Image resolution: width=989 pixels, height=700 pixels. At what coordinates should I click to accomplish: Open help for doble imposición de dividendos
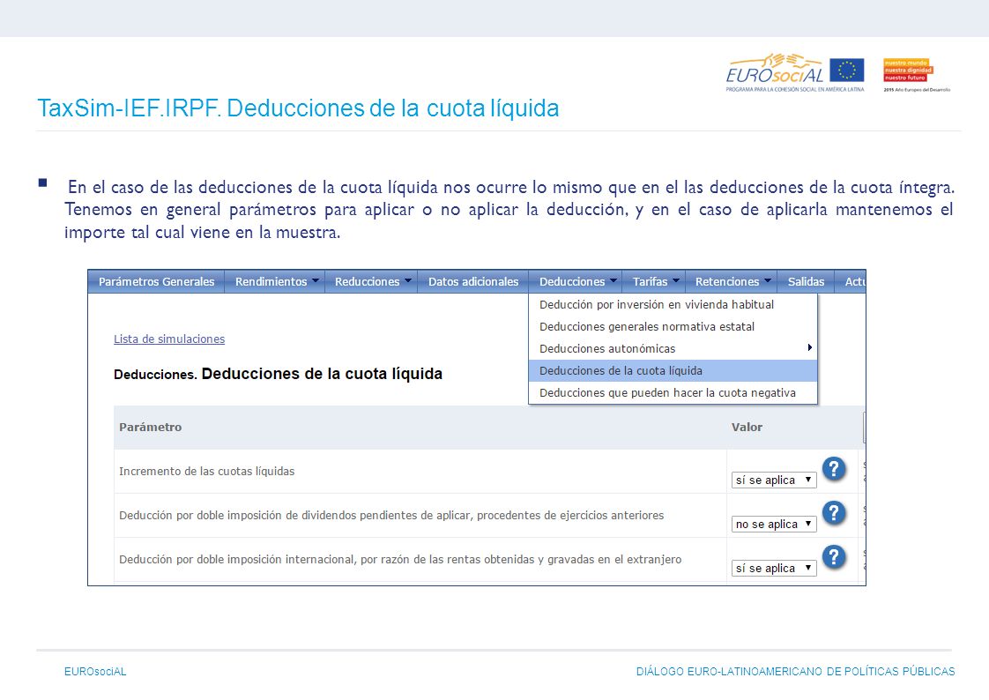click(x=834, y=513)
